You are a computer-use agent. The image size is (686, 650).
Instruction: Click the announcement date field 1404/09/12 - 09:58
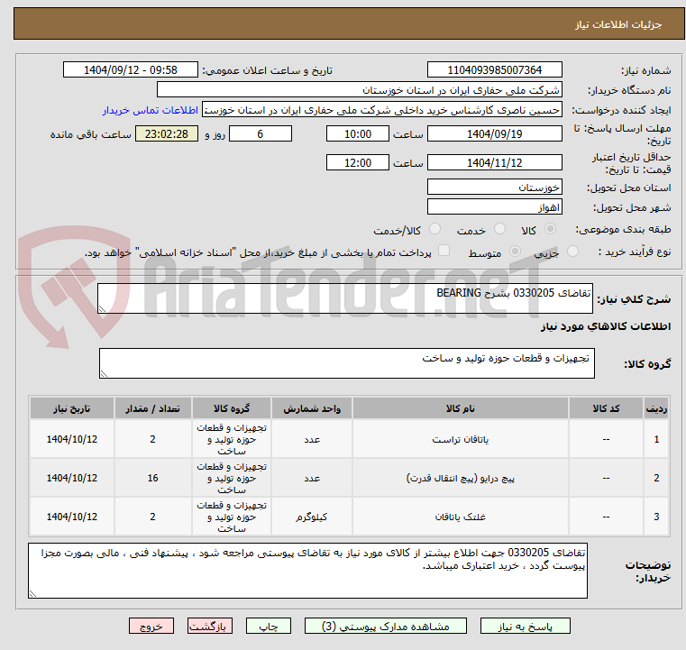[x=131, y=70]
